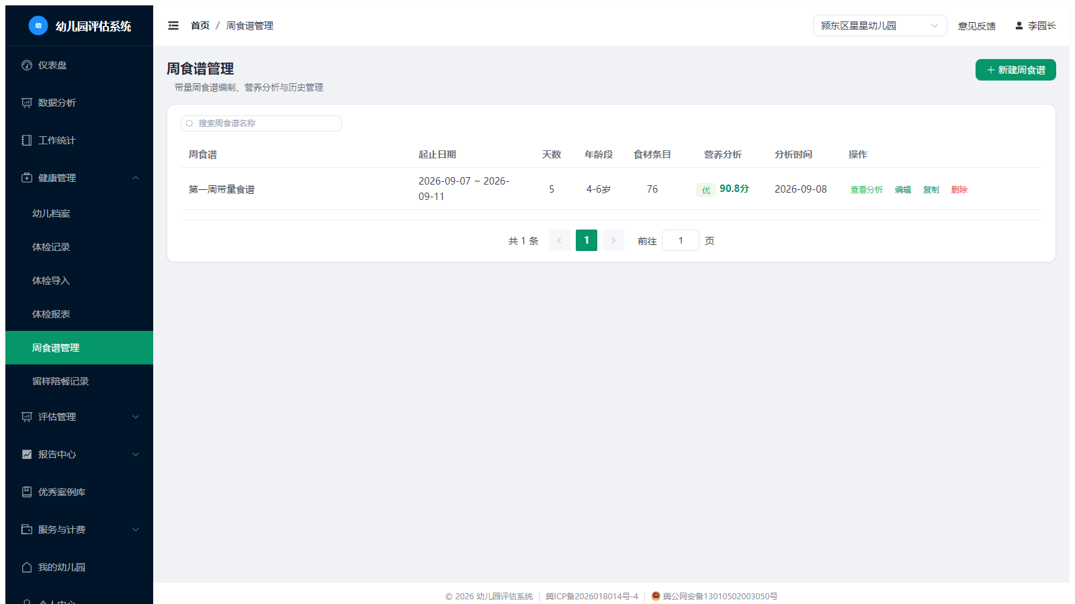
Task: Click the 前往 page number input
Action: (680, 240)
